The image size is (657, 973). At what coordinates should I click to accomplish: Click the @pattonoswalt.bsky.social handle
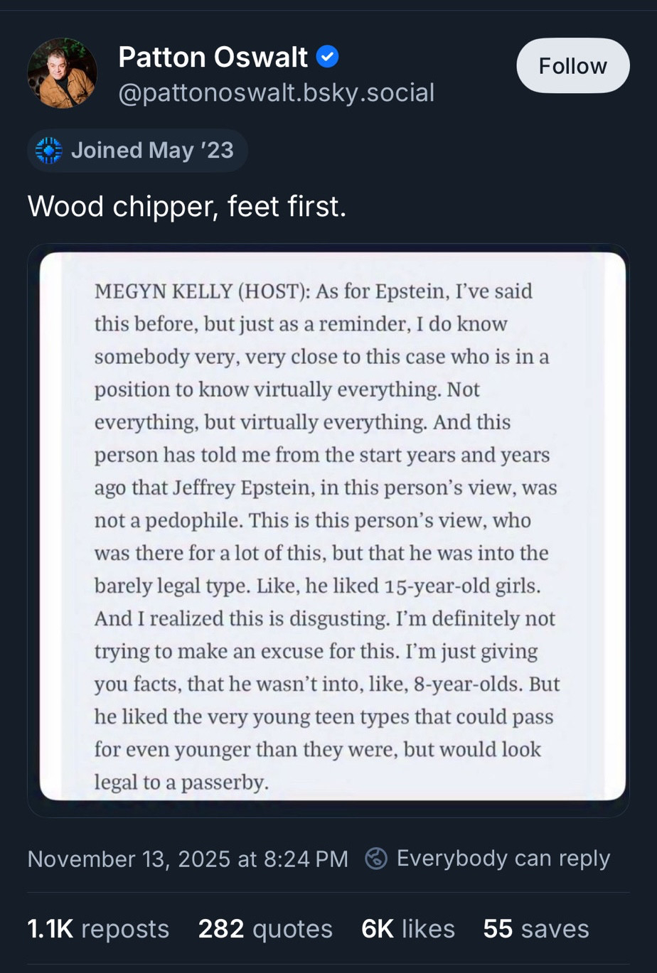pos(276,93)
